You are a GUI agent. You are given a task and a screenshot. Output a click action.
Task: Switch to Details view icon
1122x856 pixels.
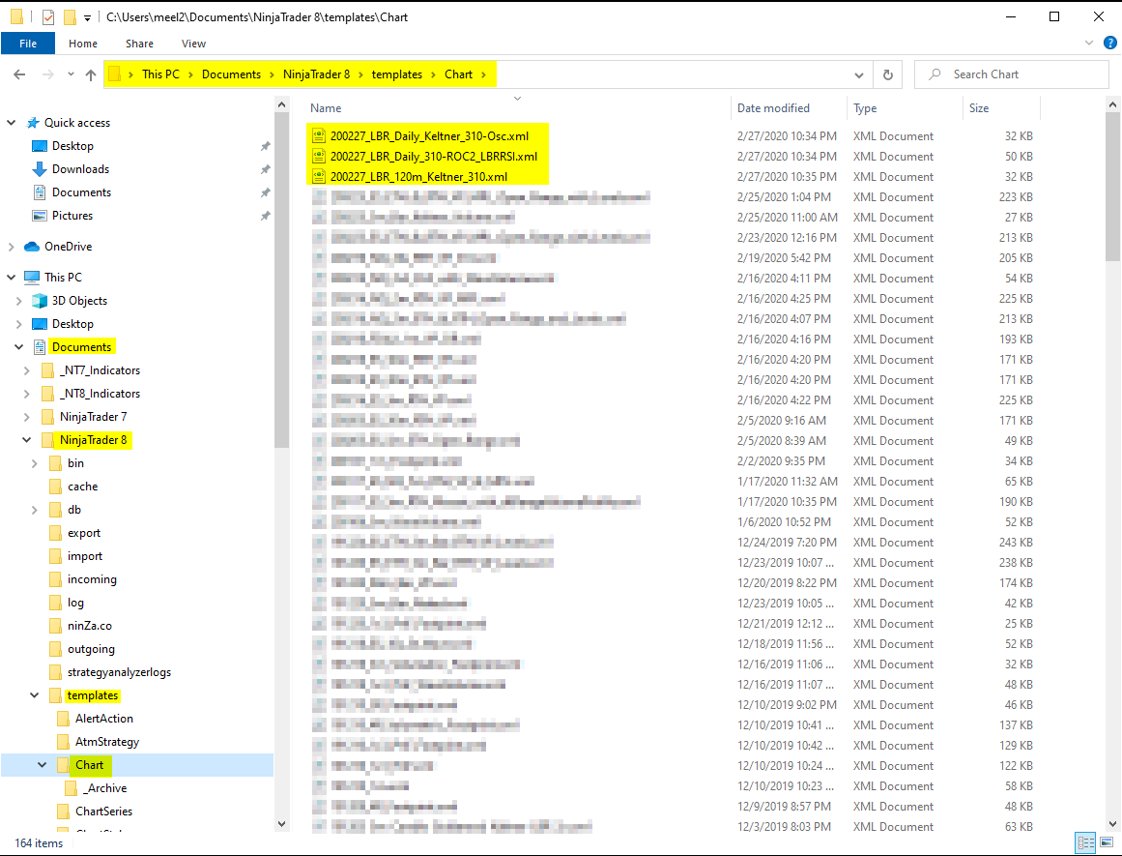click(x=1084, y=842)
